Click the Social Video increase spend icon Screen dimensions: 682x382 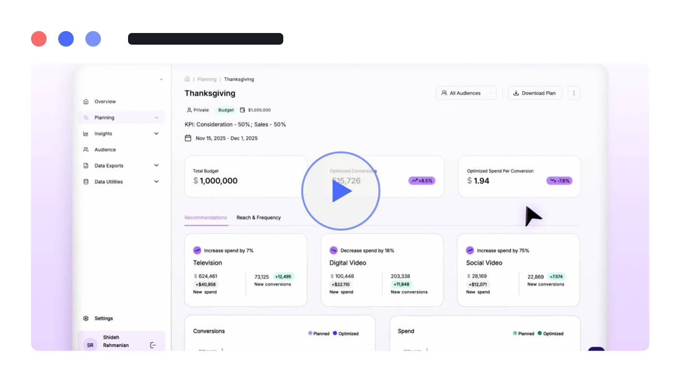click(x=470, y=250)
